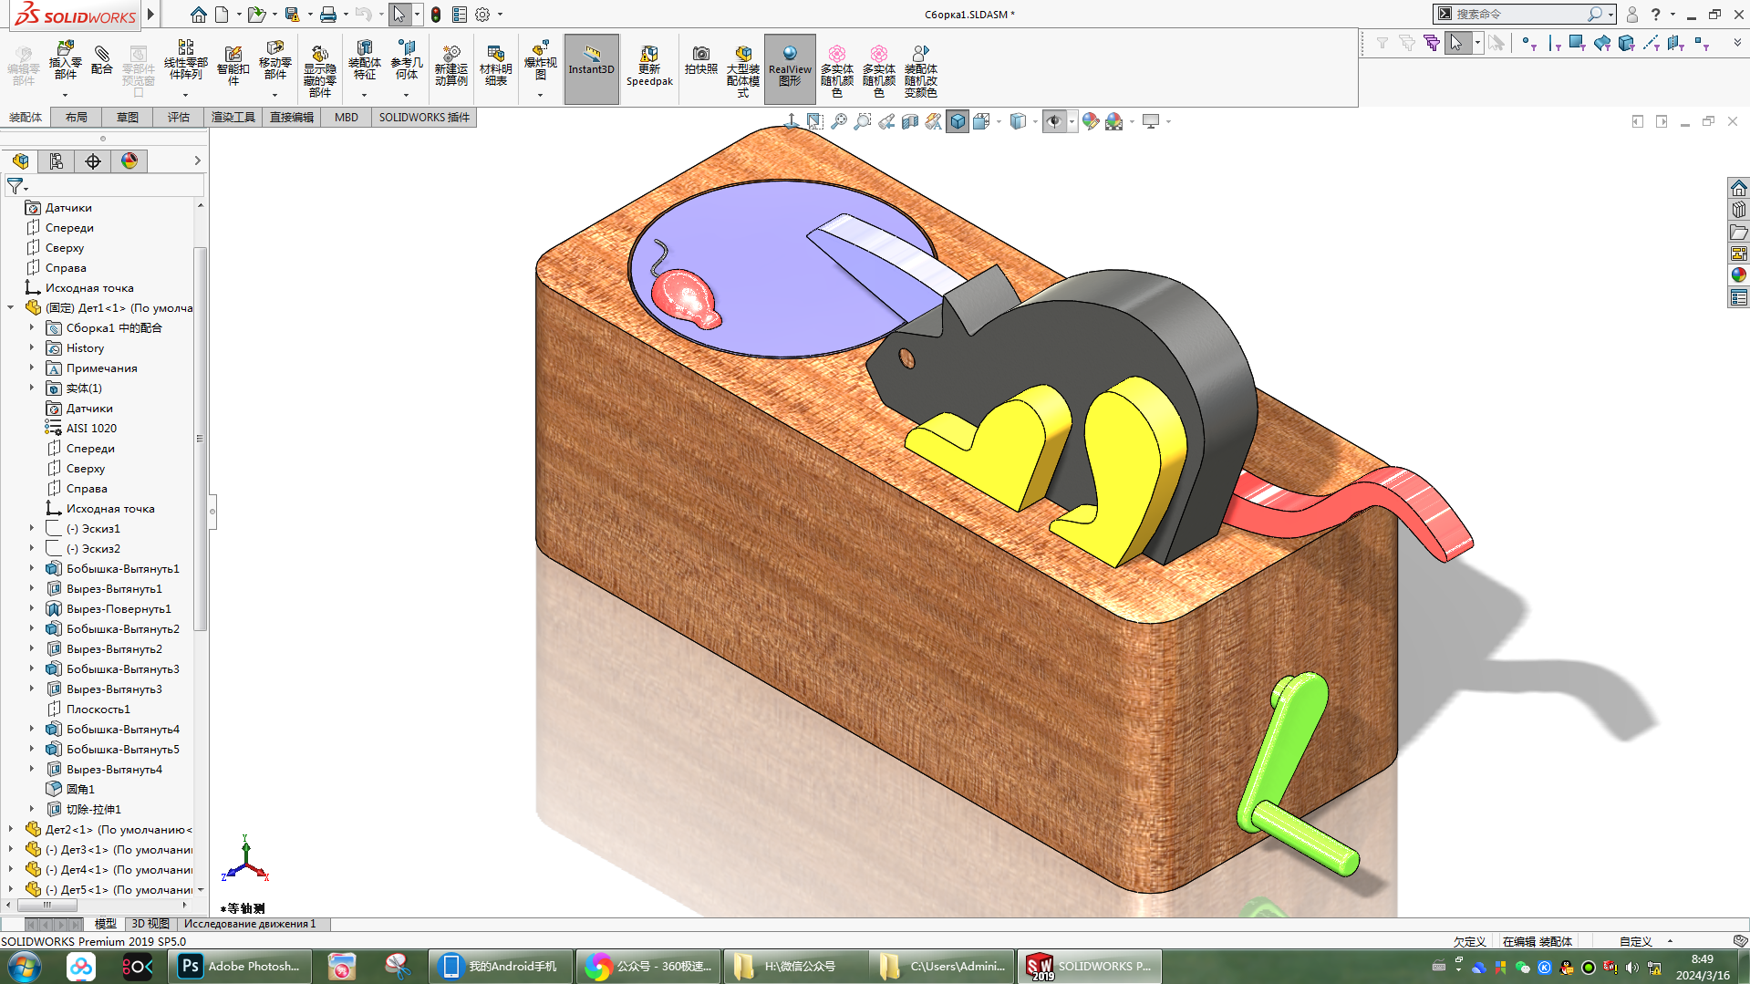
Task: Select the Вырез-Повернуть1 feature
Action: click(119, 609)
